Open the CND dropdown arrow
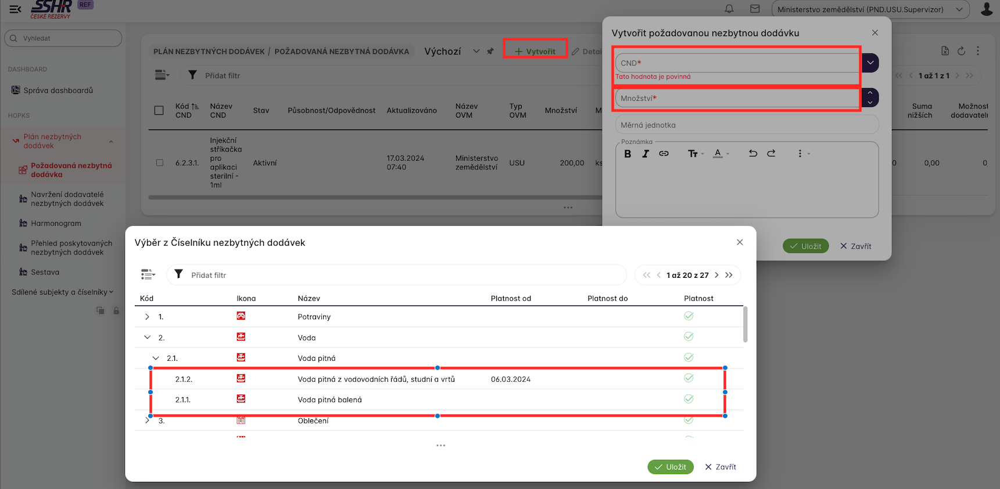The image size is (1000, 489). pyautogui.click(x=870, y=63)
